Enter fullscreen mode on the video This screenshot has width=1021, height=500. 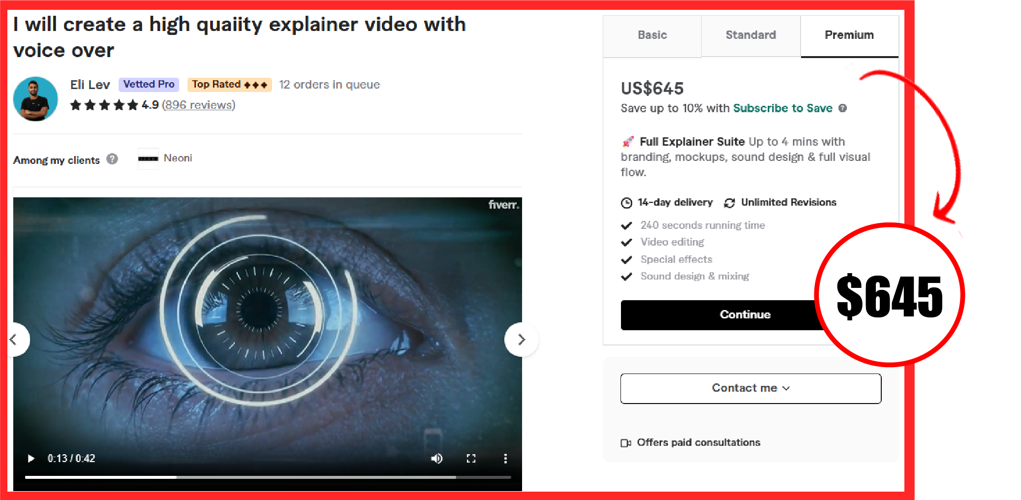click(471, 459)
